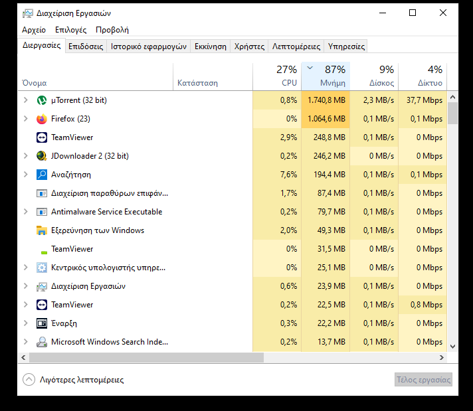Maximize the Task Manager window
Image resolution: width=473 pixels, height=411 pixels.
(413, 13)
